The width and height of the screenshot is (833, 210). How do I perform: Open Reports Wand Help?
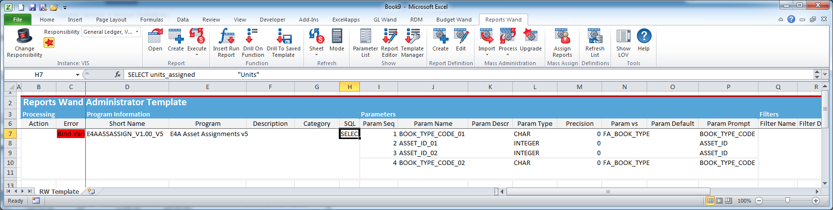[x=644, y=36]
